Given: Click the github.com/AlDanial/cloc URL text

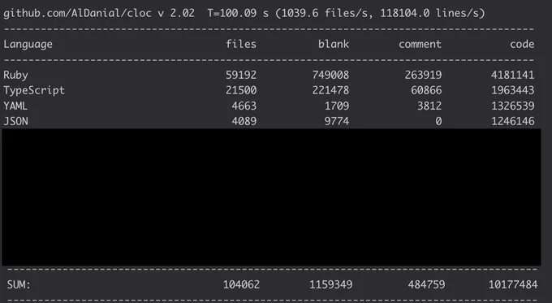Looking at the screenshot, I should (77, 13).
